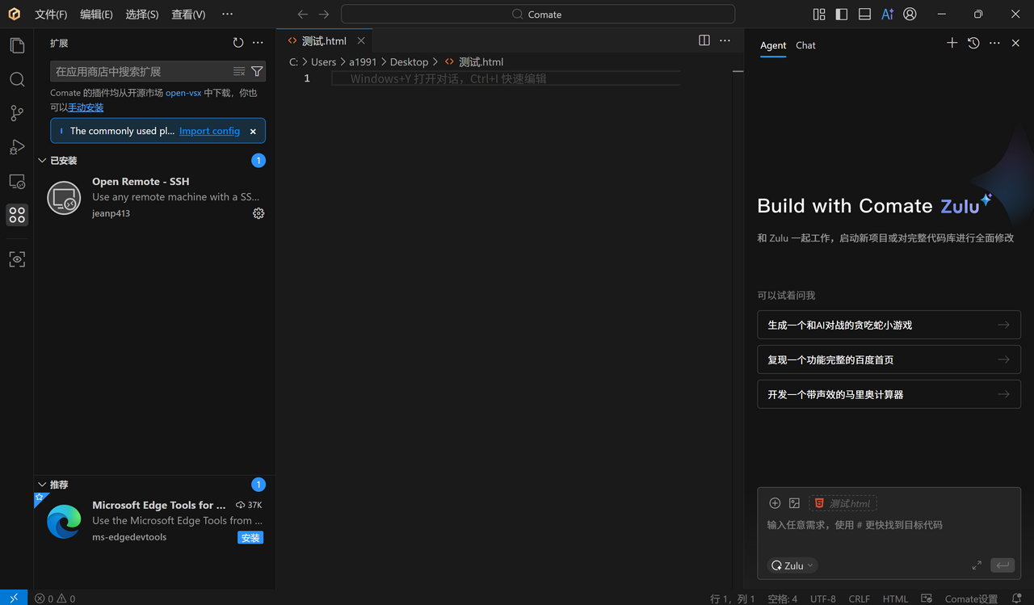Select the Extensions view icon
Image resolution: width=1034 pixels, height=605 pixels.
[17, 215]
